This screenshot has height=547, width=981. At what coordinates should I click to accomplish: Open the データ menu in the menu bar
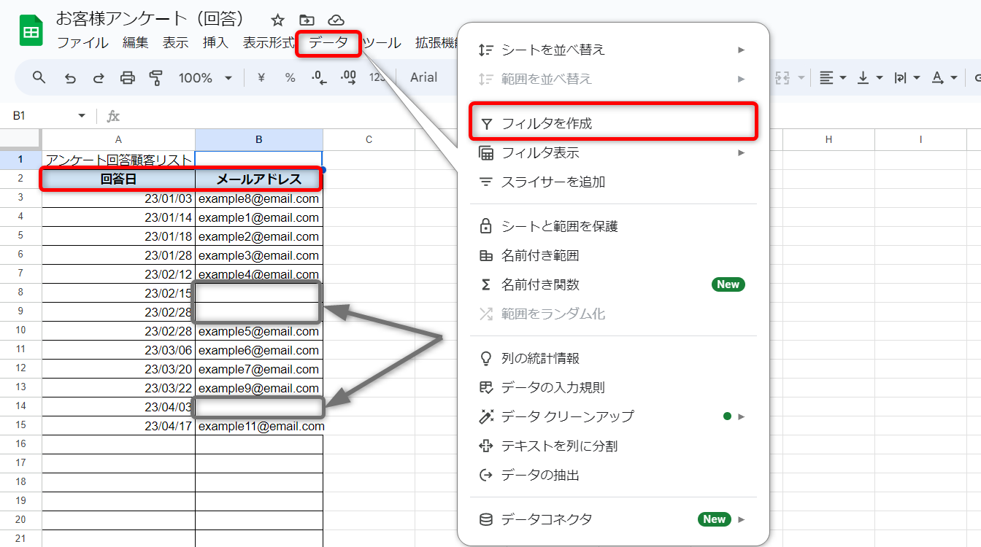[x=328, y=43]
